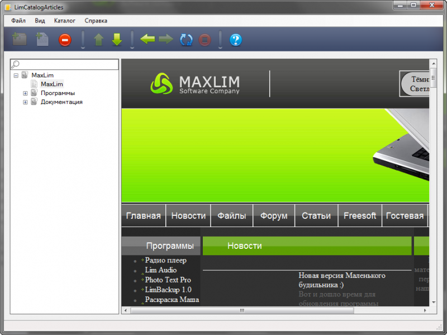Navigate back with the left arrow
Viewport: 447px width, 335px height.
[x=148, y=39]
